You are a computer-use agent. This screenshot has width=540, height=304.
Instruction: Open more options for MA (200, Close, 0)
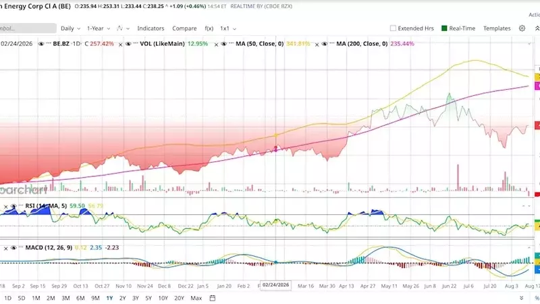click(x=332, y=44)
